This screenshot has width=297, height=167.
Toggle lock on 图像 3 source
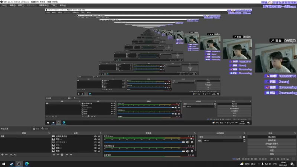click(99, 145)
